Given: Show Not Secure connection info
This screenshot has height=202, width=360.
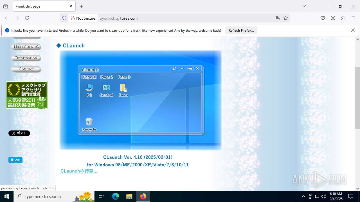Looking at the screenshot, I should click(83, 18).
